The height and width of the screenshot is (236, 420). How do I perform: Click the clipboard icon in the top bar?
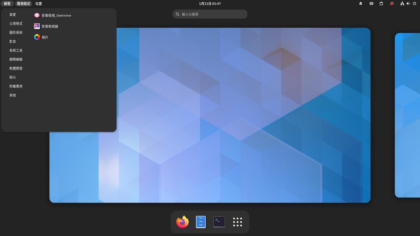click(x=381, y=4)
